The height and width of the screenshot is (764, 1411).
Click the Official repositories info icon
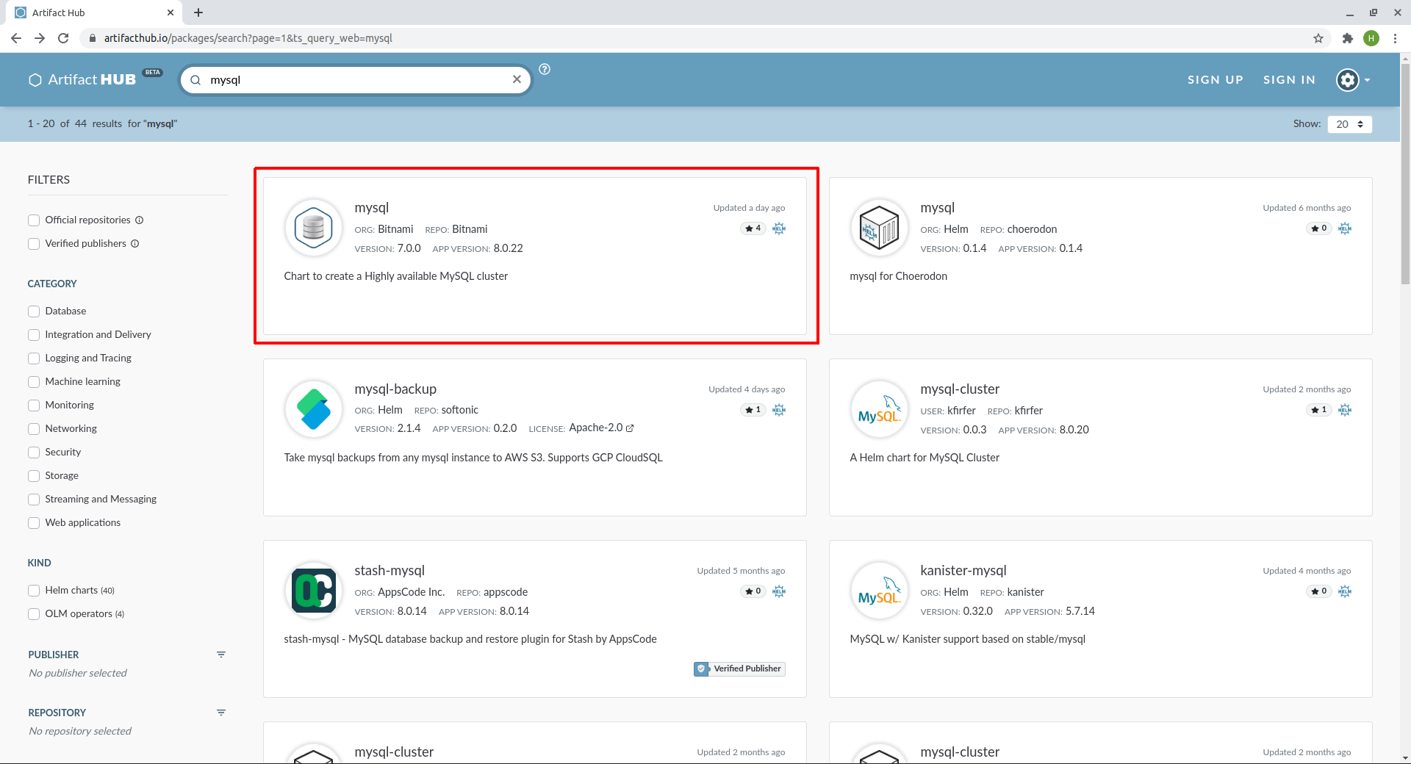[140, 220]
